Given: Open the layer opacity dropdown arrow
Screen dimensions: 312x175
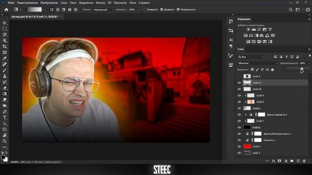Looking at the screenshot, I should point(309,63).
